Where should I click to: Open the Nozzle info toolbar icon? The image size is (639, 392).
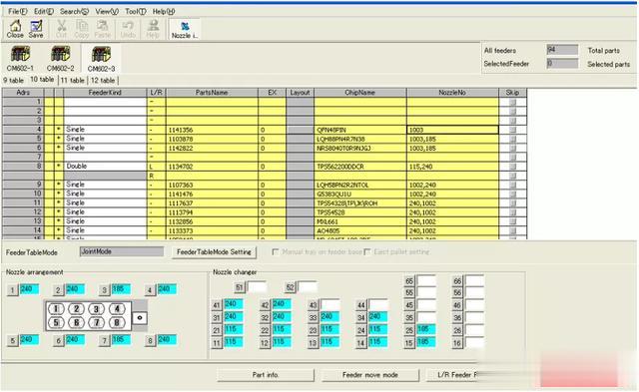click(184, 29)
